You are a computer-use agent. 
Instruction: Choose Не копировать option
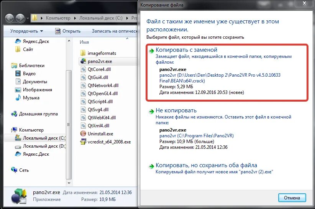click(227, 129)
